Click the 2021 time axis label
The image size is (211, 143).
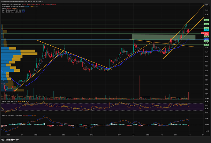[36, 135]
